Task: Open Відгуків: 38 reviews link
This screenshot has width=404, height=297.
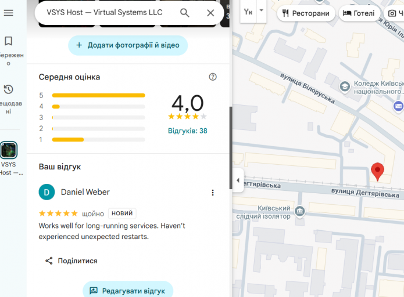Action: click(x=188, y=131)
